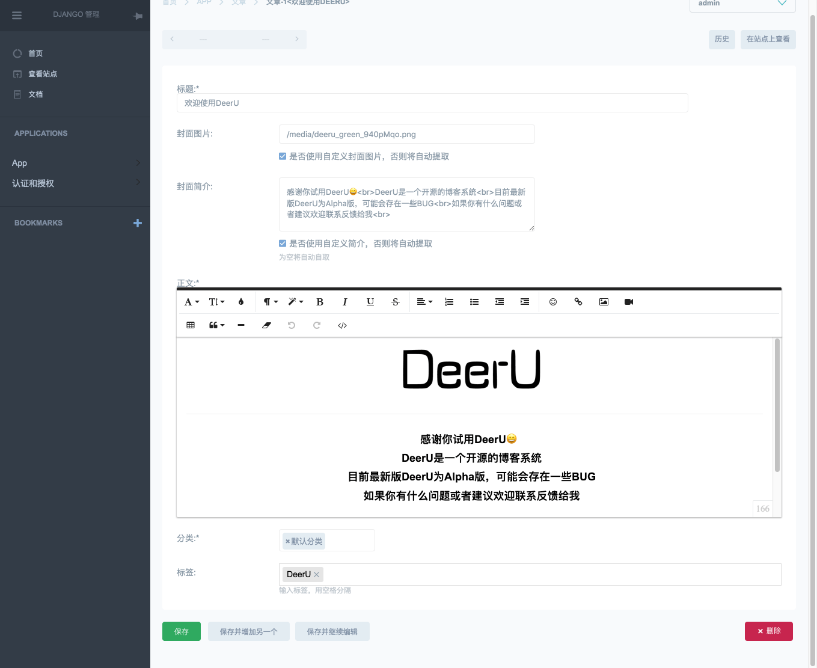This screenshot has height=668, width=817.
Task: Insert table into the content
Action: click(x=191, y=325)
